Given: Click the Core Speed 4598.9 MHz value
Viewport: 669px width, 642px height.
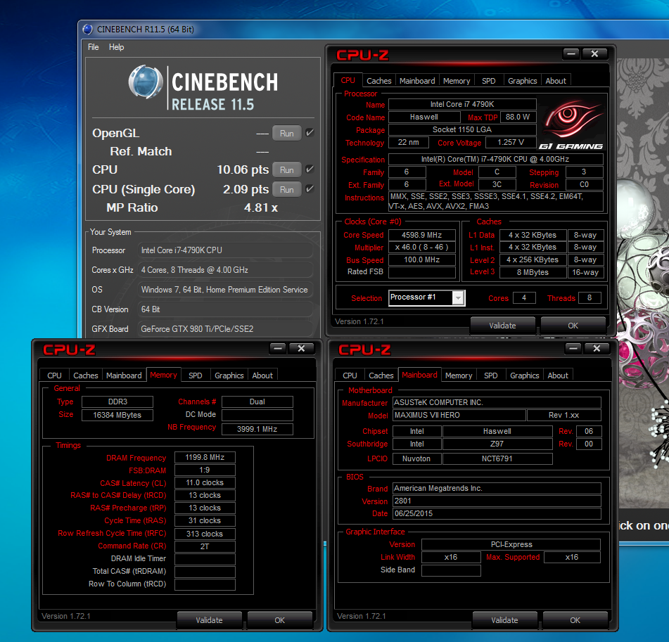Looking at the screenshot, I should (x=421, y=235).
